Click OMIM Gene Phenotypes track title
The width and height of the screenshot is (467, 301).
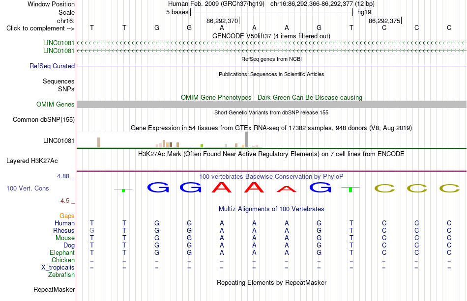point(271,97)
